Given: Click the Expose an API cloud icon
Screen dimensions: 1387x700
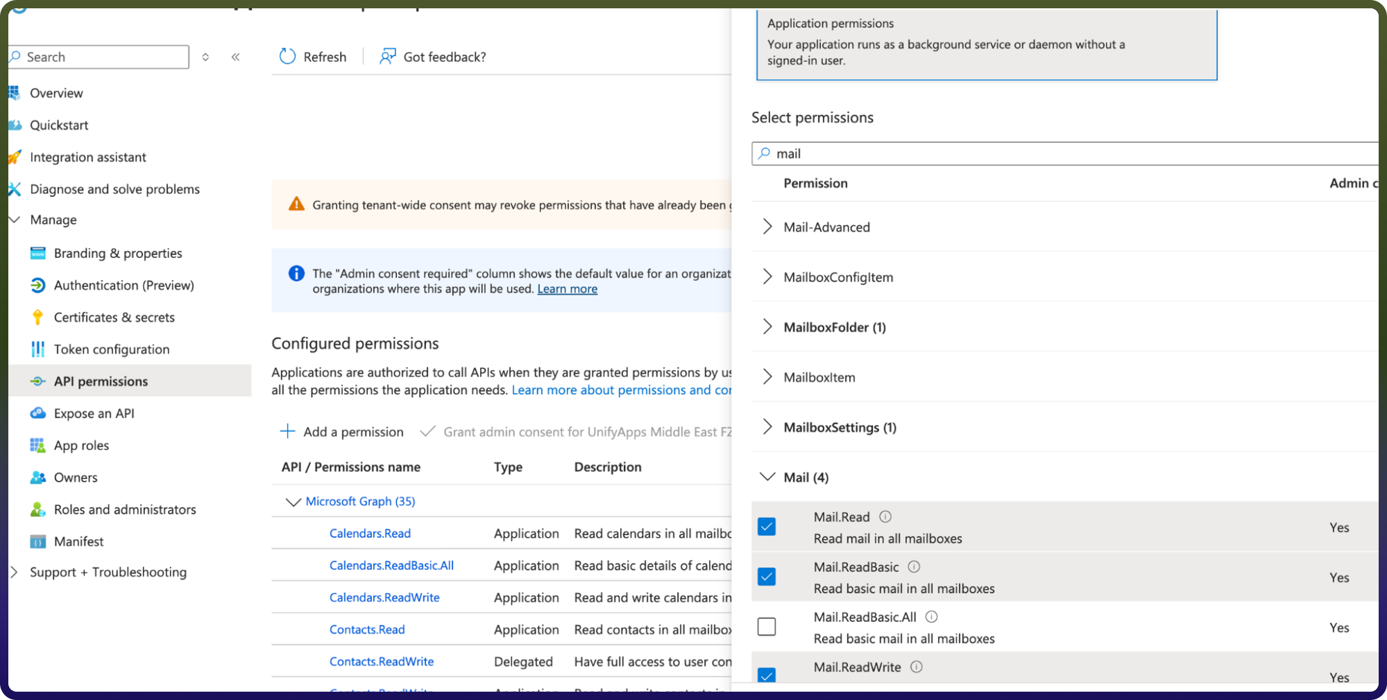Looking at the screenshot, I should (x=38, y=413).
